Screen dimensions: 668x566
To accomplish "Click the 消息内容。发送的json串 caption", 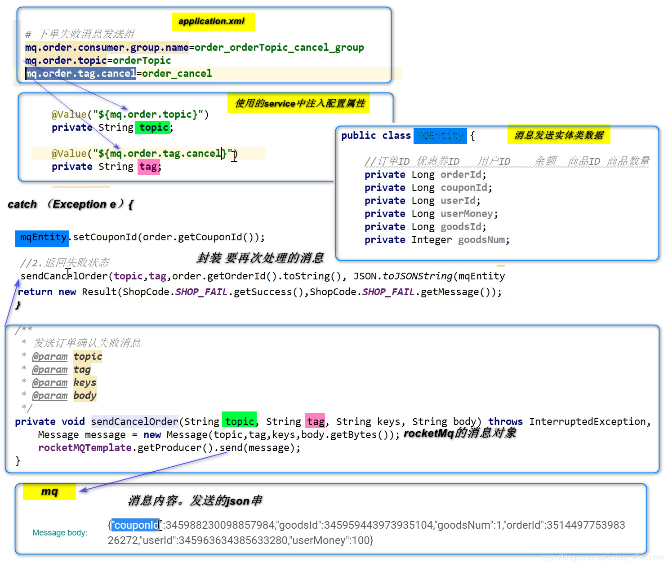I will (195, 501).
